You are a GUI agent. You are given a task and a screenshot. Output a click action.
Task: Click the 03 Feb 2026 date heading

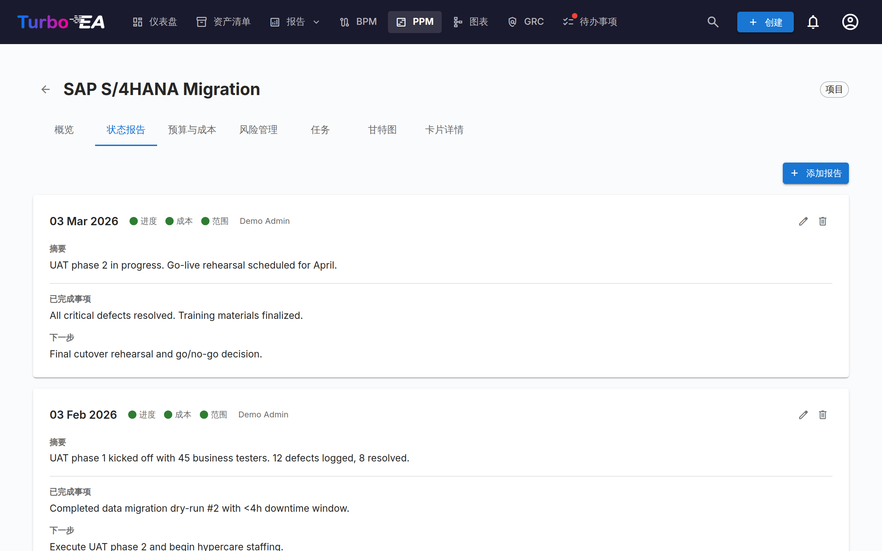(x=83, y=415)
